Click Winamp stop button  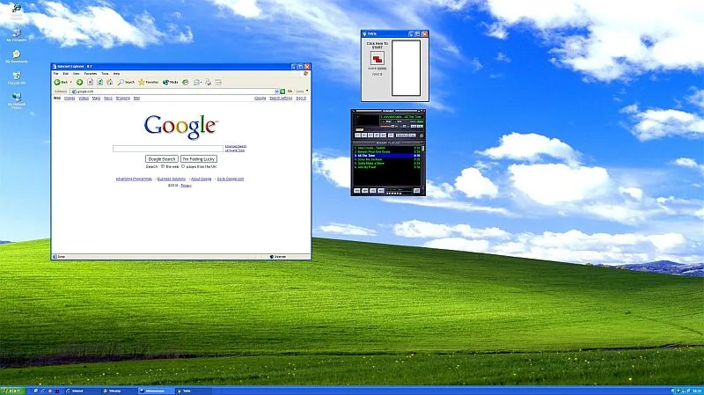point(377,135)
